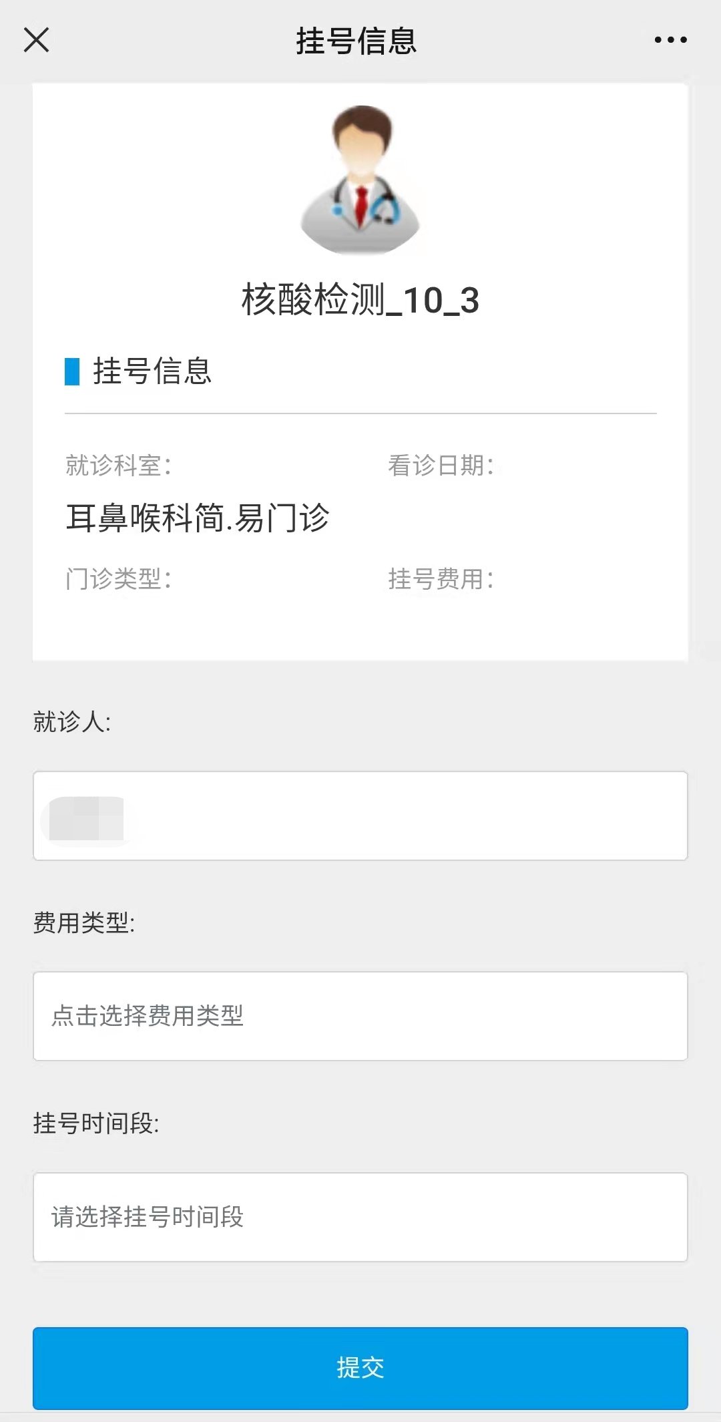Close the 挂号信息 page with X

(x=37, y=40)
